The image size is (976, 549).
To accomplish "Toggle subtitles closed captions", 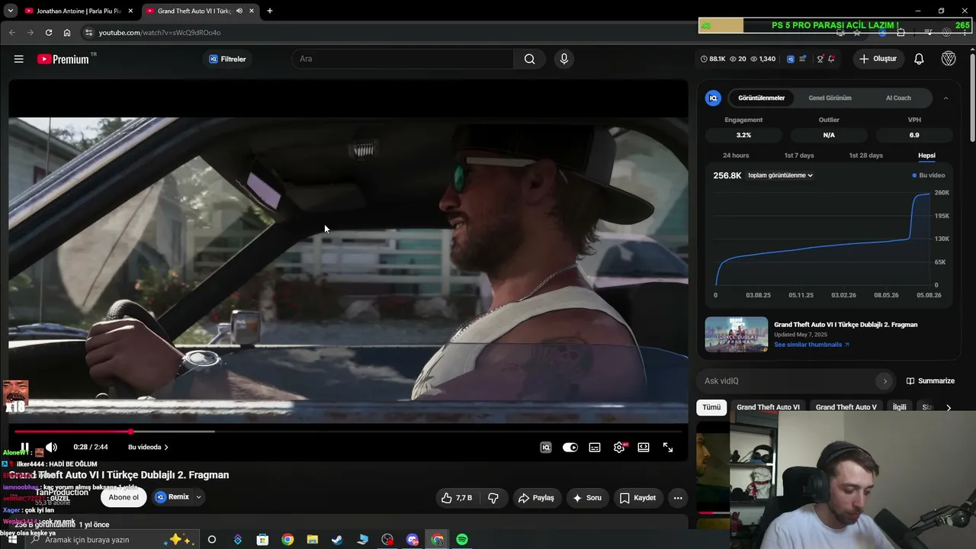I will 595,448.
